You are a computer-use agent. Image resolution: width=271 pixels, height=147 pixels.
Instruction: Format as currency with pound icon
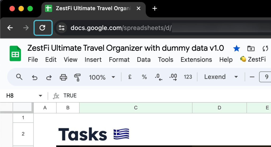pos(130,77)
